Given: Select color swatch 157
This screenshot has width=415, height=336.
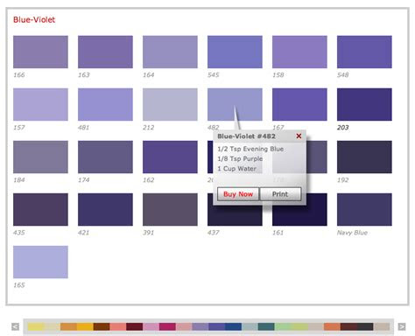Looking at the screenshot, I should (x=40, y=104).
